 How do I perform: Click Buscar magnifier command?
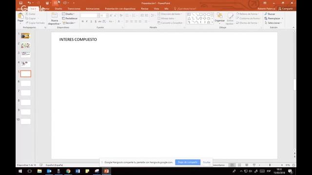[x=270, y=14]
